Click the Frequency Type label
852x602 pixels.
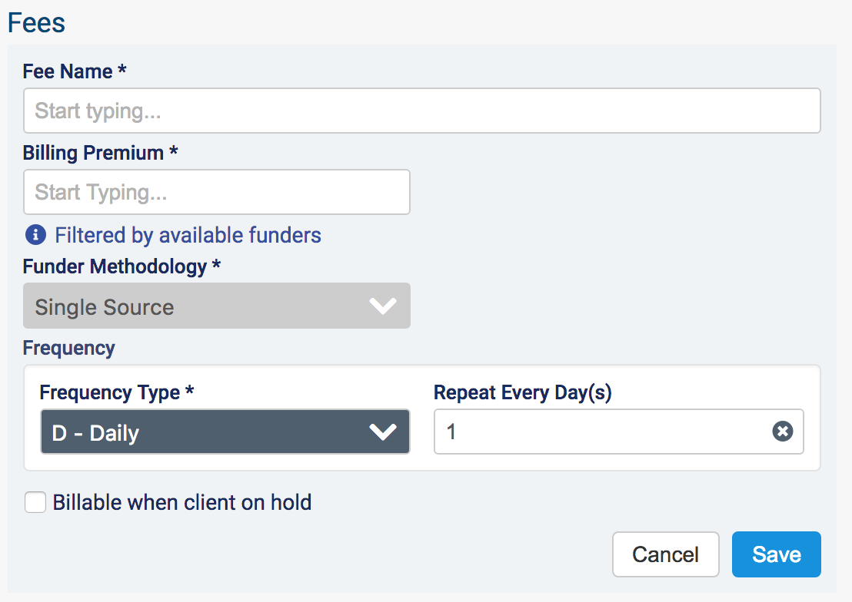click(116, 392)
